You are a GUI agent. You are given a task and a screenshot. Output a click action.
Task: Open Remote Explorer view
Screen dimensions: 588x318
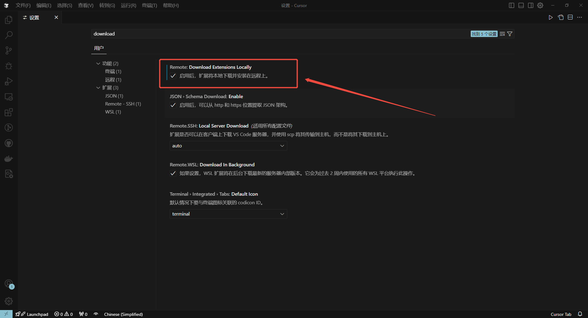pyautogui.click(x=9, y=97)
